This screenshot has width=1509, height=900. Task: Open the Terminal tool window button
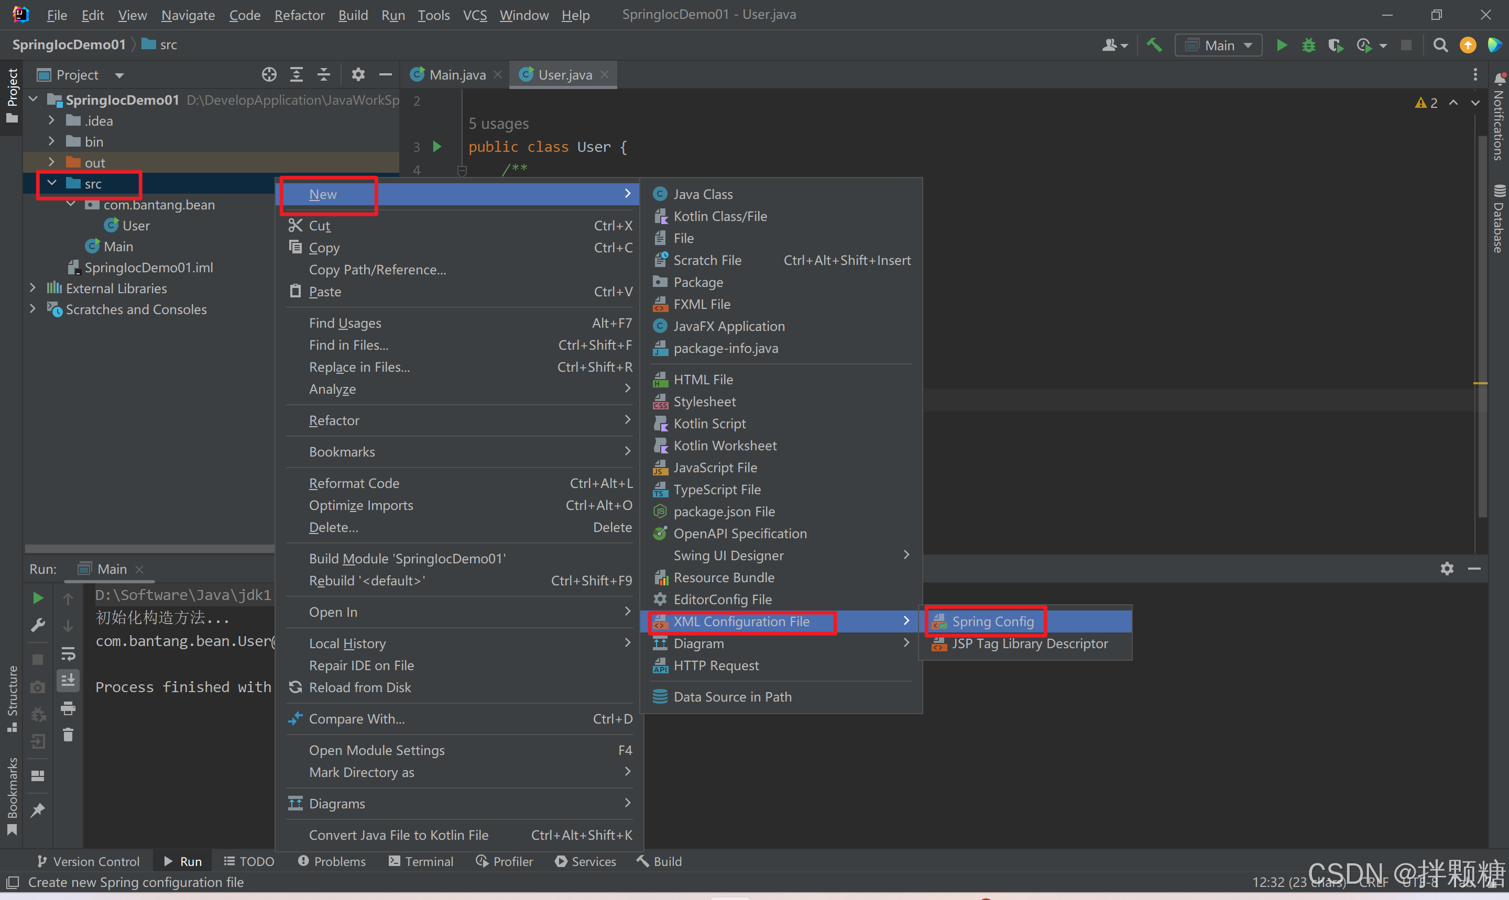coord(421,861)
